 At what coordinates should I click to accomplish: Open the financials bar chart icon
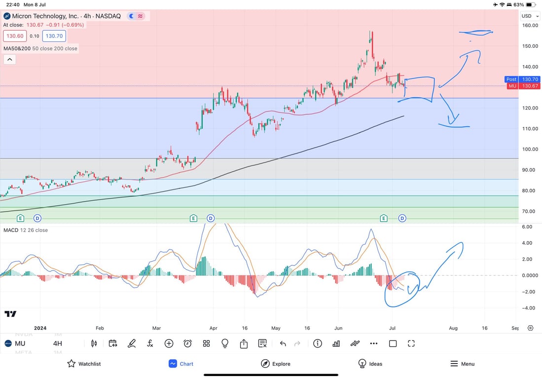tap(336, 343)
